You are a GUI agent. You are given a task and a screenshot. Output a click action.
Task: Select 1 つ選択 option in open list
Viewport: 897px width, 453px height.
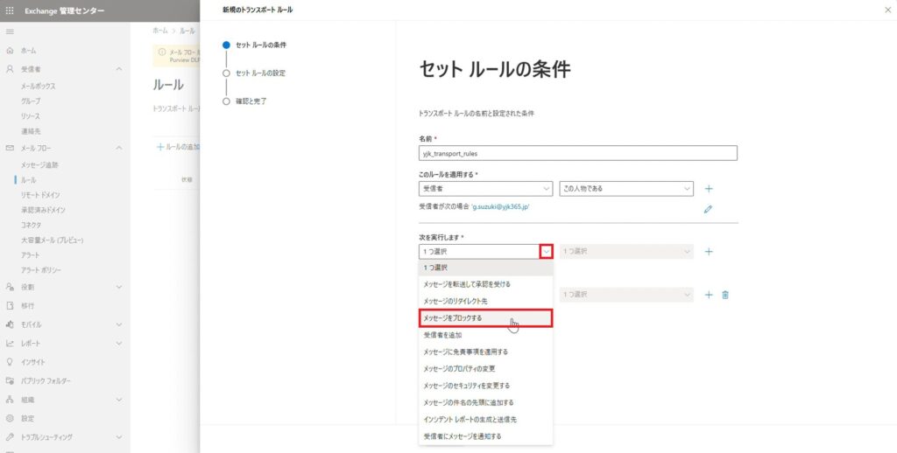click(x=485, y=268)
